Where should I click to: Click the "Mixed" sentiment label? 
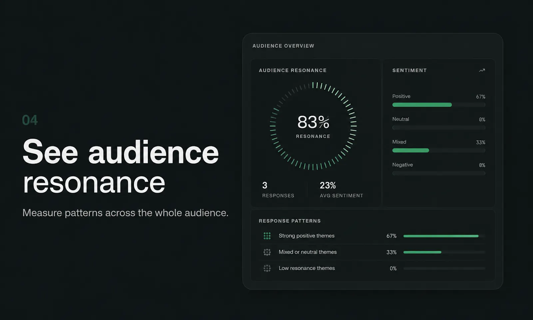pyautogui.click(x=399, y=142)
